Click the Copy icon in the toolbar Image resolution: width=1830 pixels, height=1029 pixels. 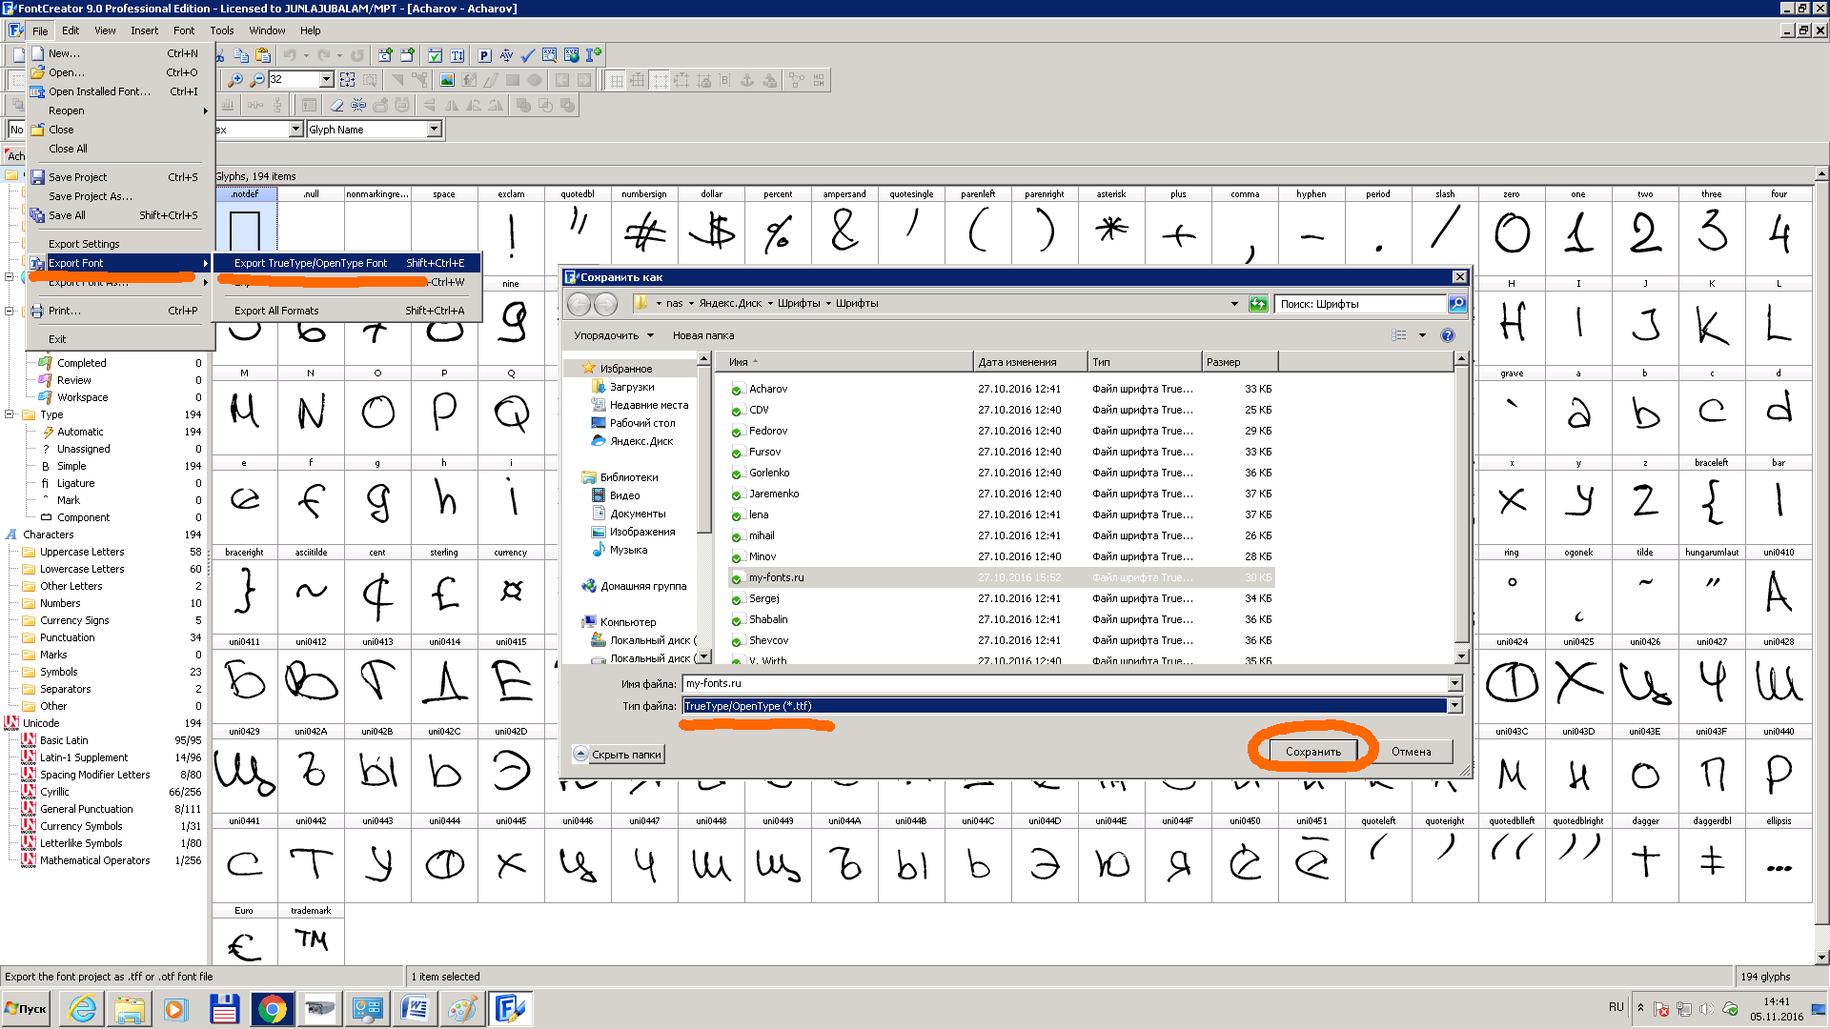click(241, 55)
